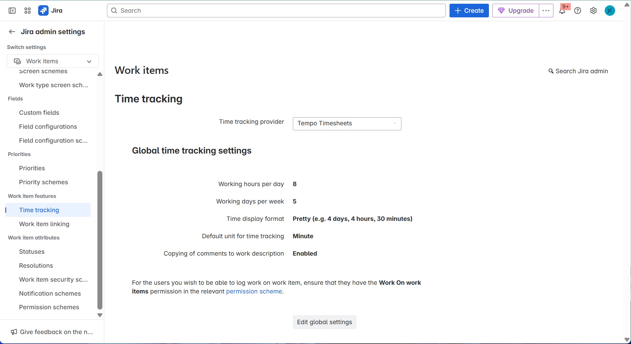The image size is (631, 344).
Task: Open the help question mark icon
Action: [x=578, y=10]
